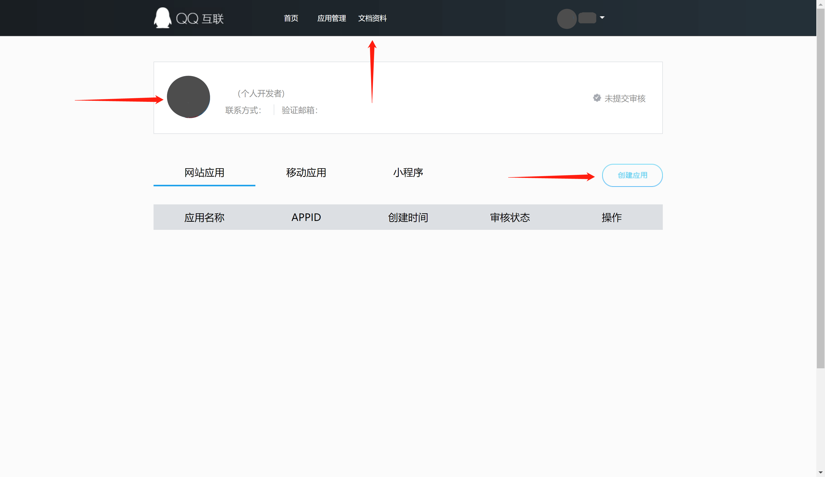825x477 pixels.
Task: Expand the account dropdown arrow in header
Action: pos(602,18)
